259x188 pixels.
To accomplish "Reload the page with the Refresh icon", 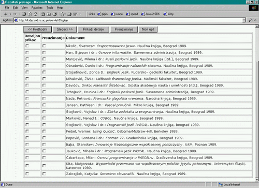I will click(x=30, y=14).
